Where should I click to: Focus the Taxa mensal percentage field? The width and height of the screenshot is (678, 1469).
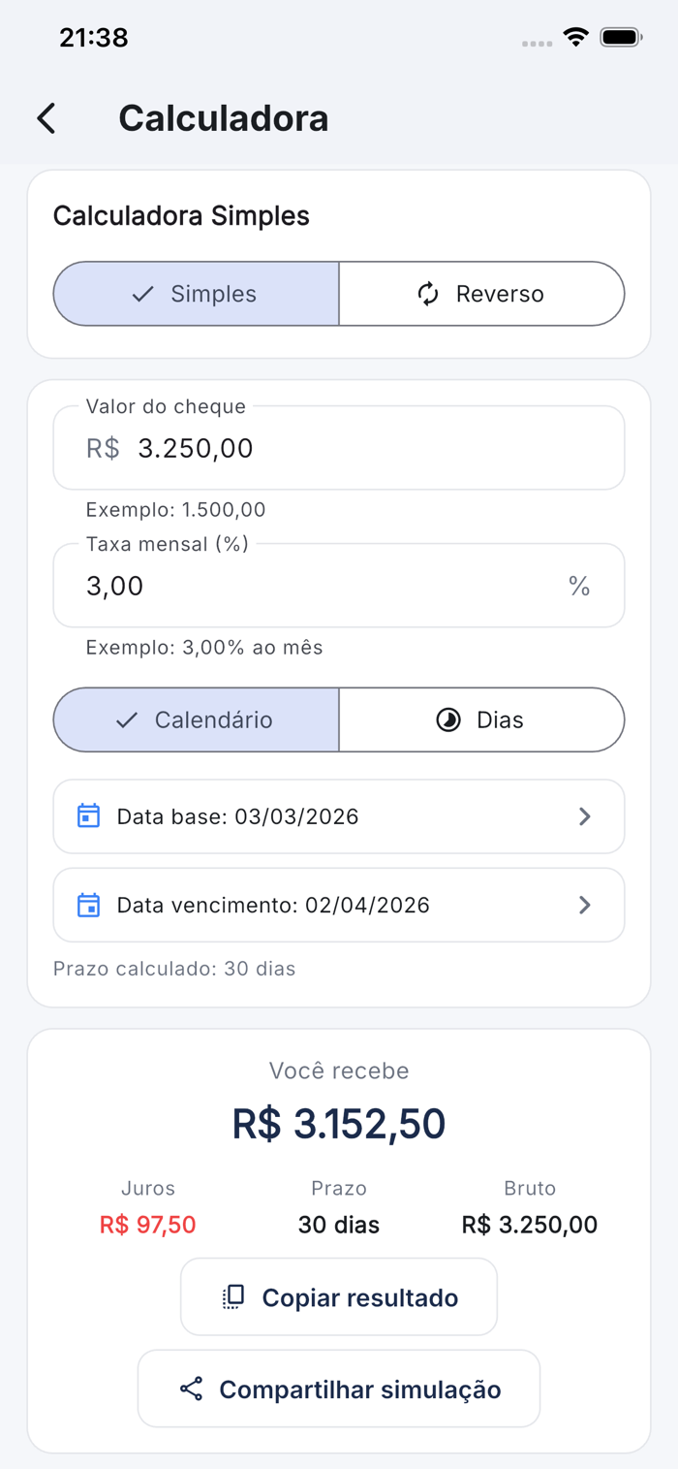[x=339, y=586]
